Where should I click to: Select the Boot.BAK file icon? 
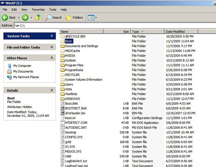(x=62, y=103)
